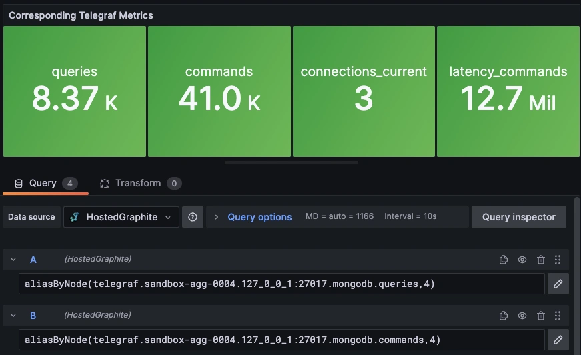Screen dimensions: 581x355
Task: Grab the drag handle of query A
Action: [558, 260]
